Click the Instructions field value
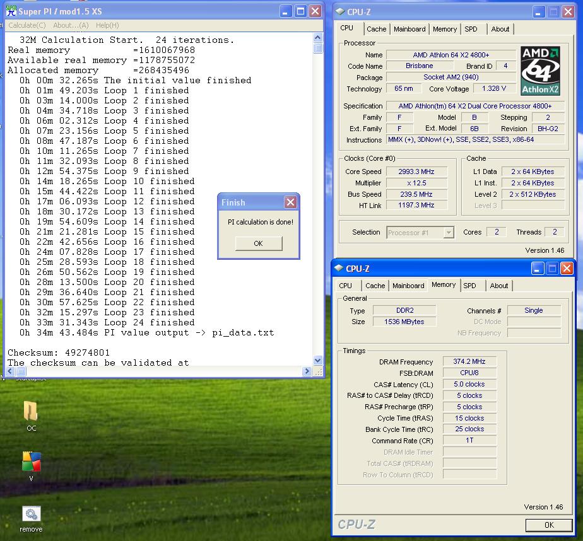583x541 pixels. click(475, 140)
